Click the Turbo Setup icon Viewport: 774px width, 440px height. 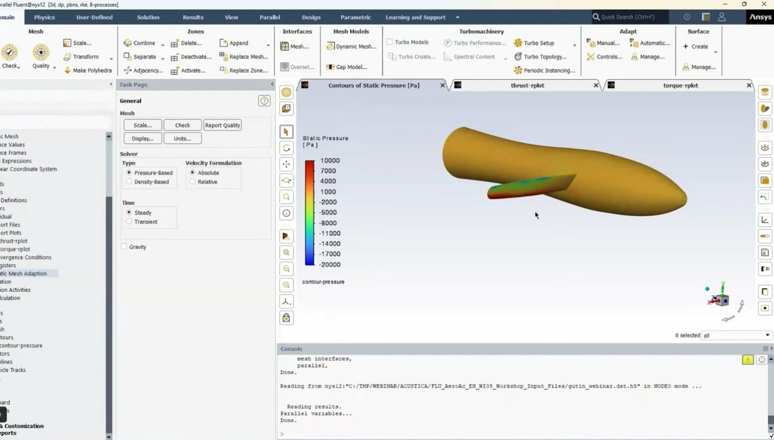(519, 43)
